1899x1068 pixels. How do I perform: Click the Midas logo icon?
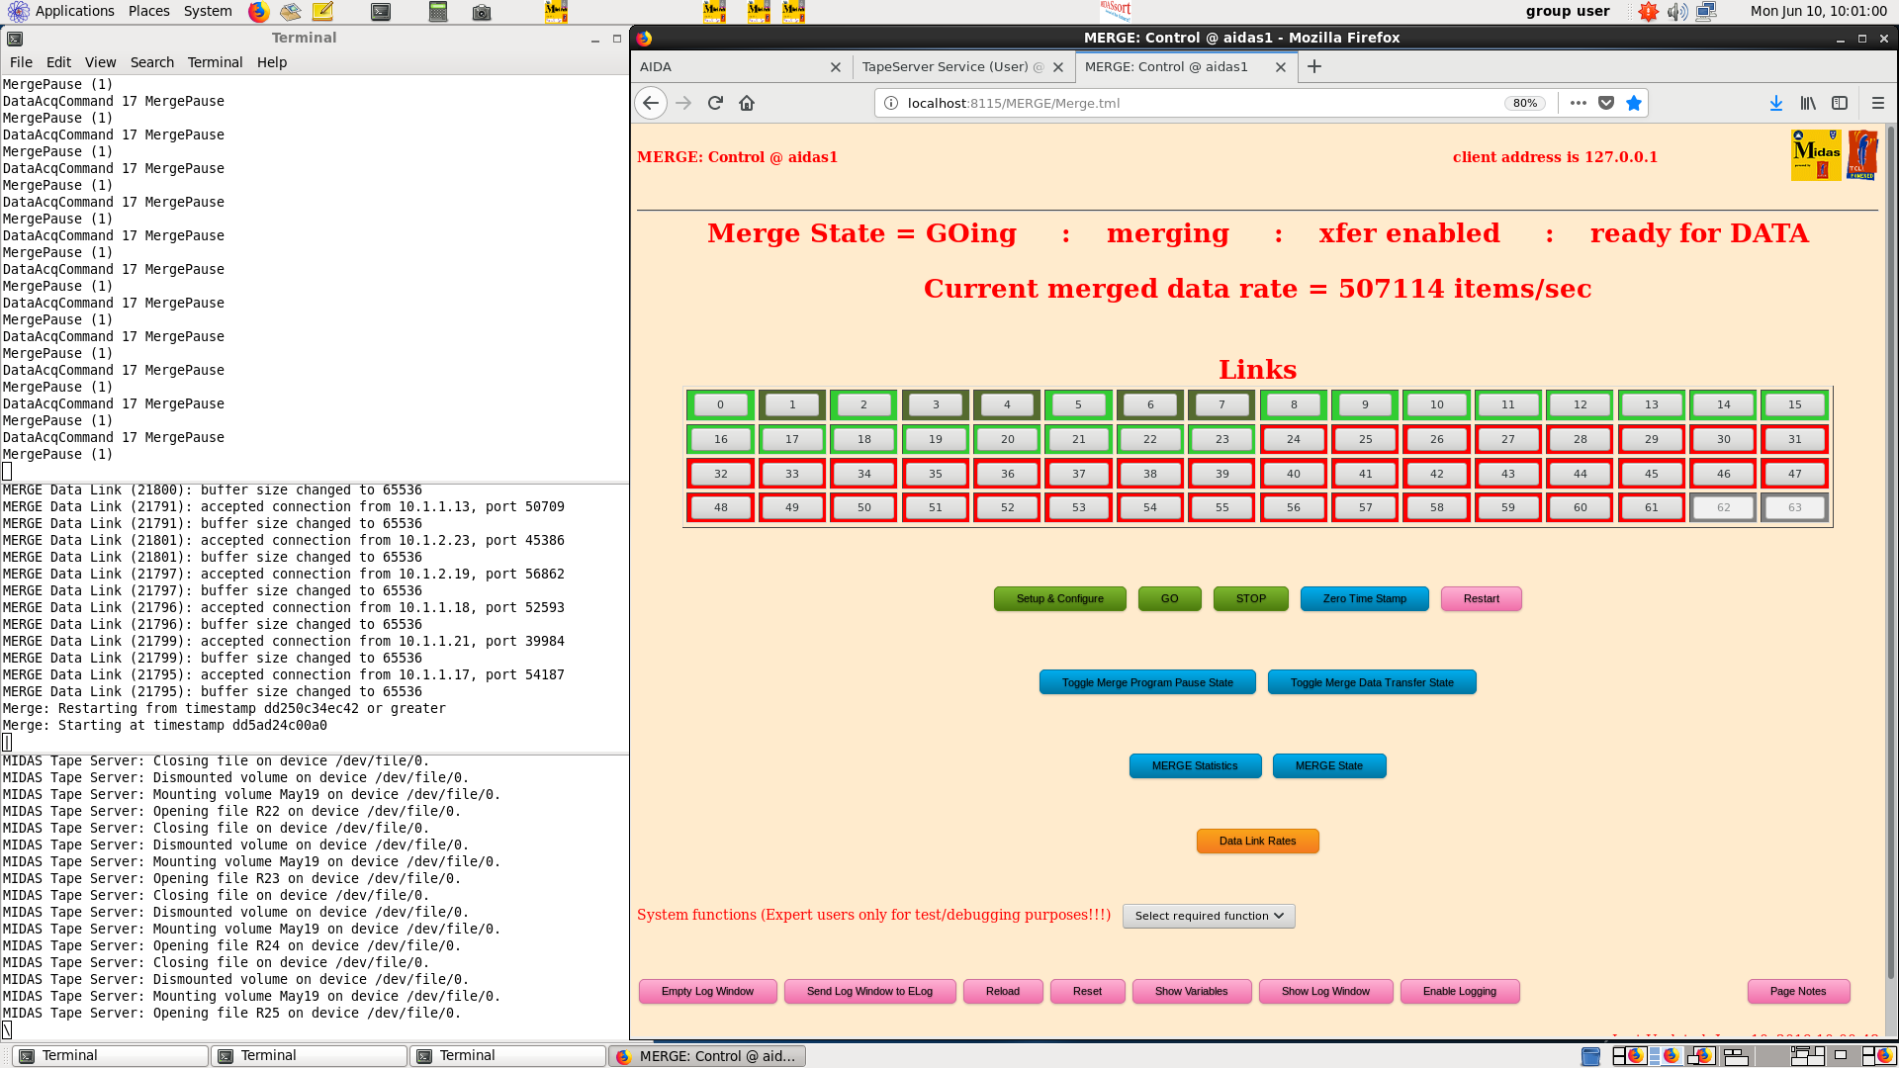(x=1816, y=155)
